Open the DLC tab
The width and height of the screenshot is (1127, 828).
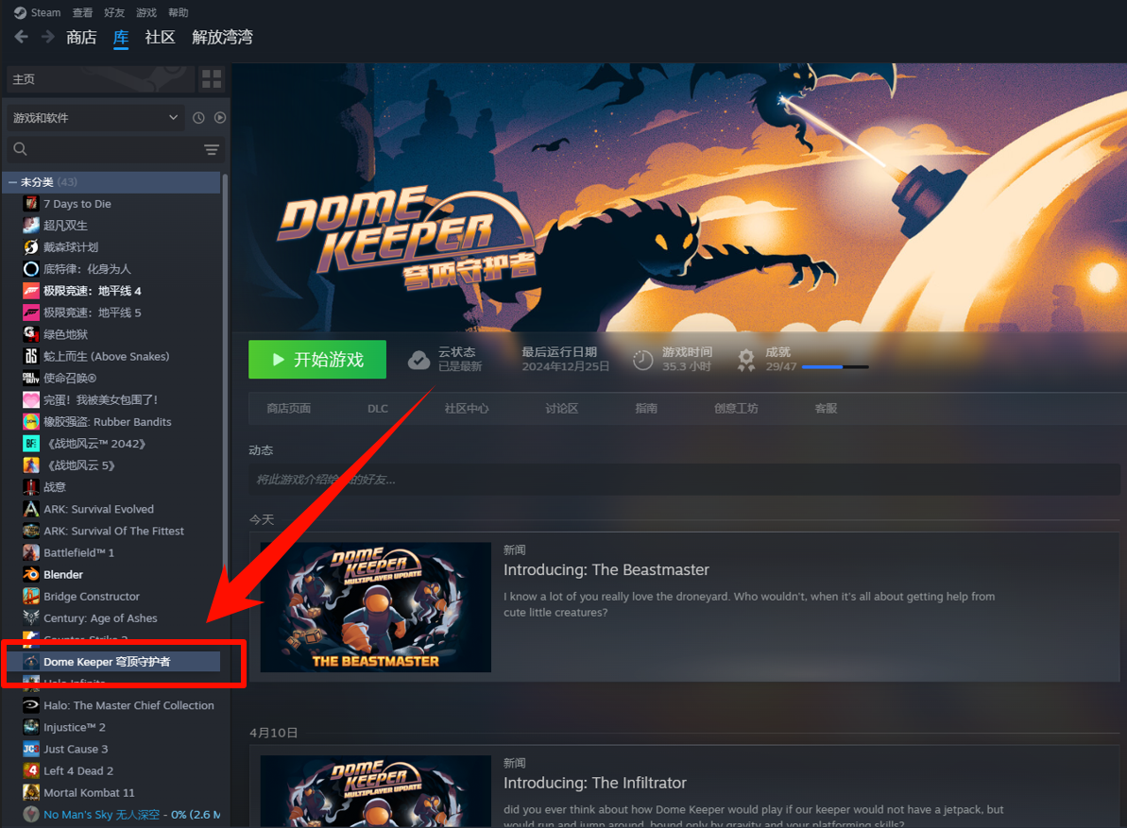click(378, 409)
